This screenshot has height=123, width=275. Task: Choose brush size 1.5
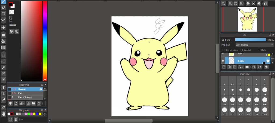(232, 81)
